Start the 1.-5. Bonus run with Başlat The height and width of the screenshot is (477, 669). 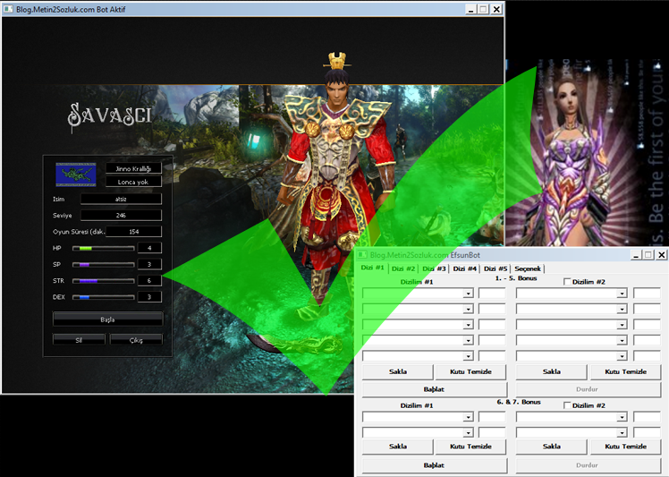point(435,389)
